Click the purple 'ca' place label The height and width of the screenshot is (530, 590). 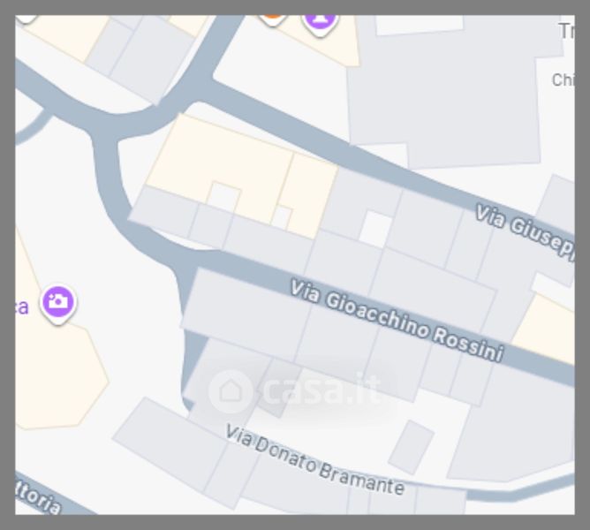pos(22,307)
